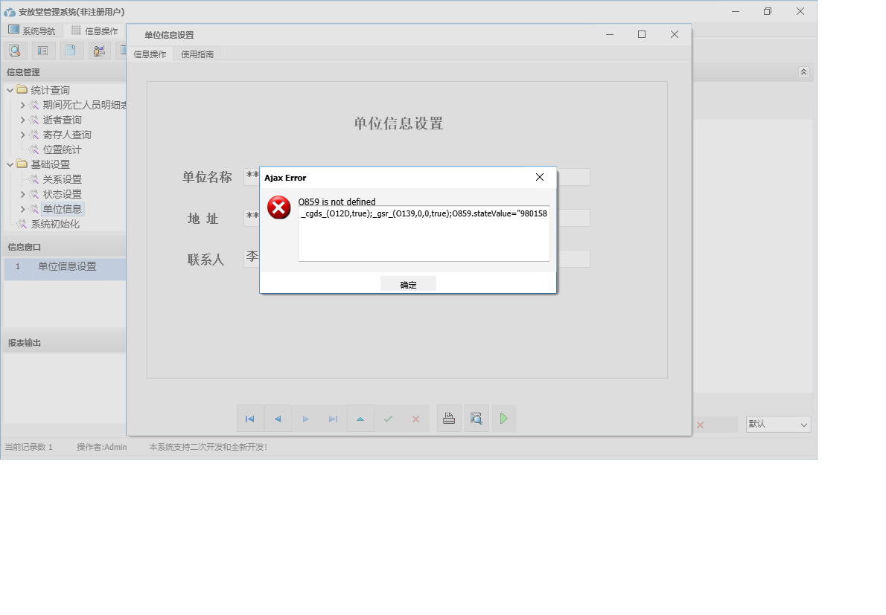The width and height of the screenshot is (886, 615).
Task: Select 系统初始化 in the tree
Action: tap(55, 224)
